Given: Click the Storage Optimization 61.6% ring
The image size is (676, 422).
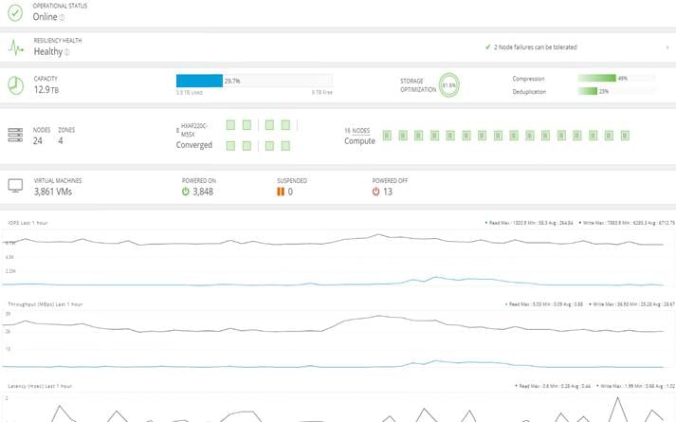Looking at the screenshot, I should coord(448,85).
